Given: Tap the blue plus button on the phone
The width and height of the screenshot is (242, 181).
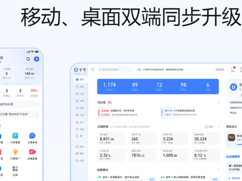Looking at the screenshot, I should point(36,59).
